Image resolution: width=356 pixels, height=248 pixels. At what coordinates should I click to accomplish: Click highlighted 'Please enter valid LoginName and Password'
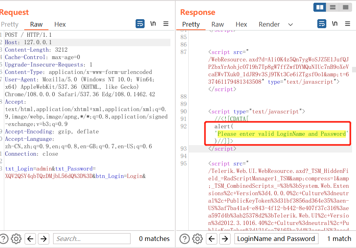point(281,134)
